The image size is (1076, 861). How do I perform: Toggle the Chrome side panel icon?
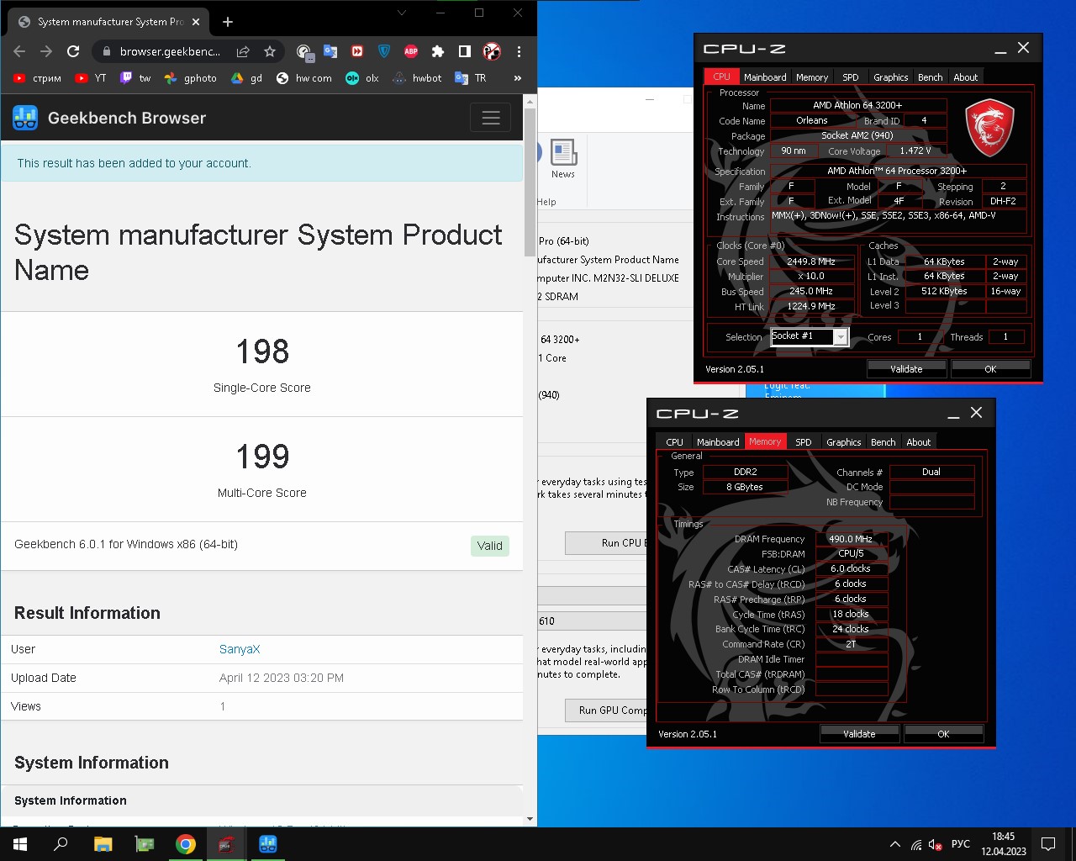465,51
